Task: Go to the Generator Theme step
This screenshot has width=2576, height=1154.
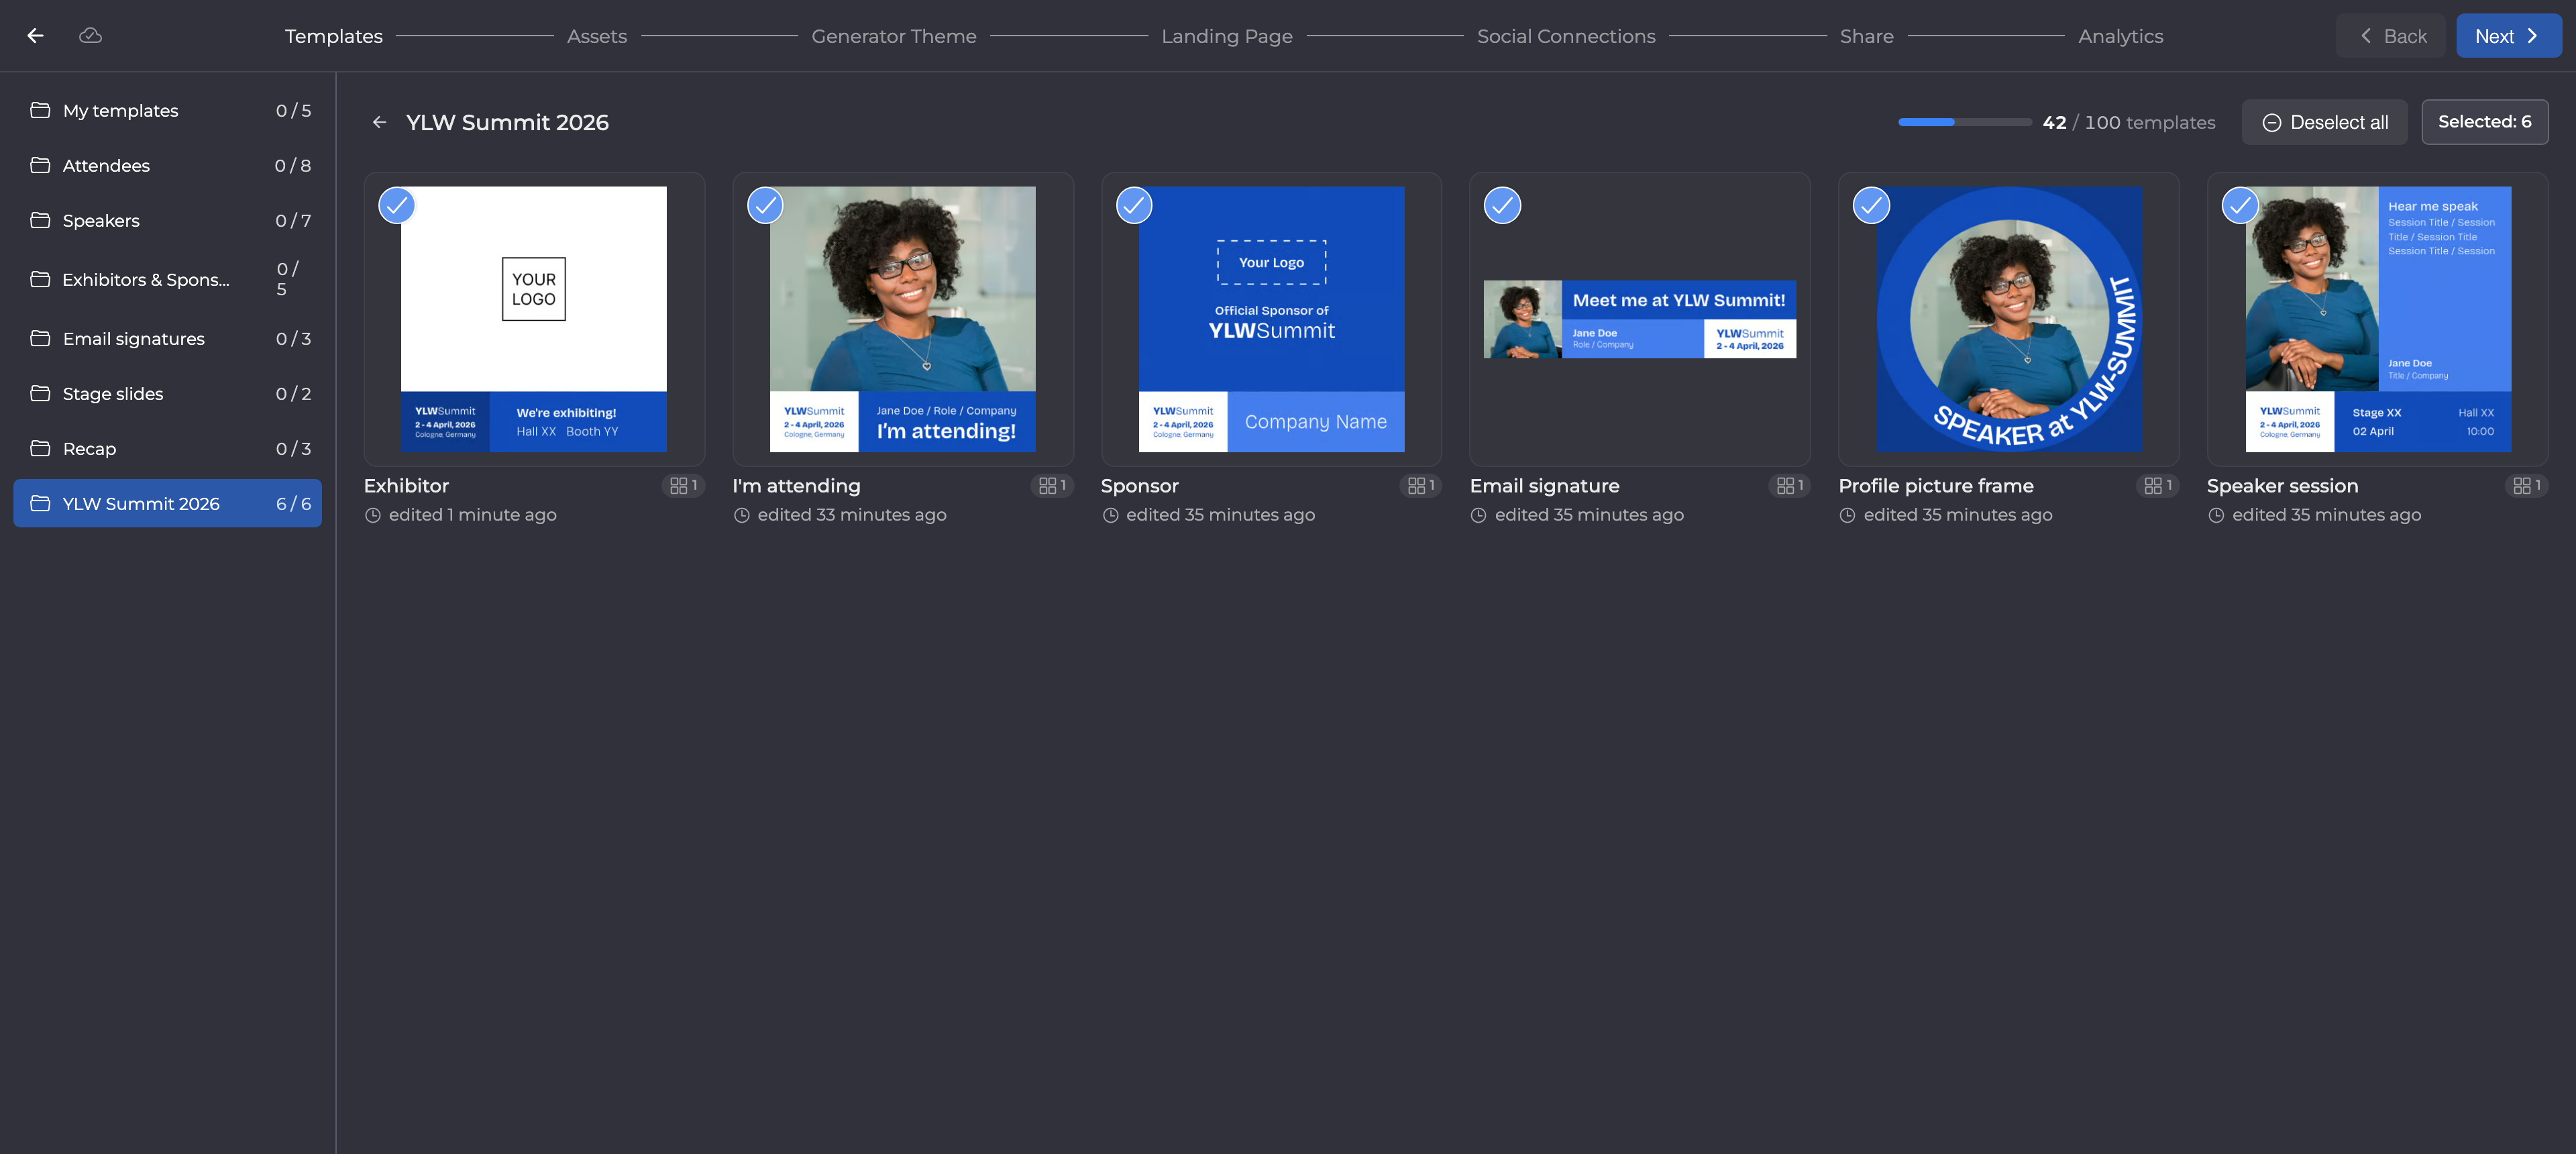Action: coord(894,36)
